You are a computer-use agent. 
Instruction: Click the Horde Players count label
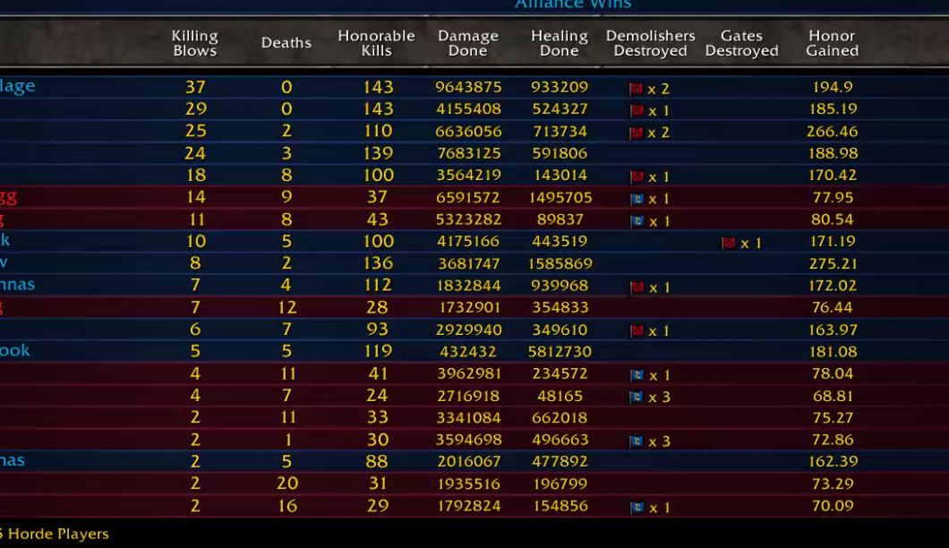point(55,534)
